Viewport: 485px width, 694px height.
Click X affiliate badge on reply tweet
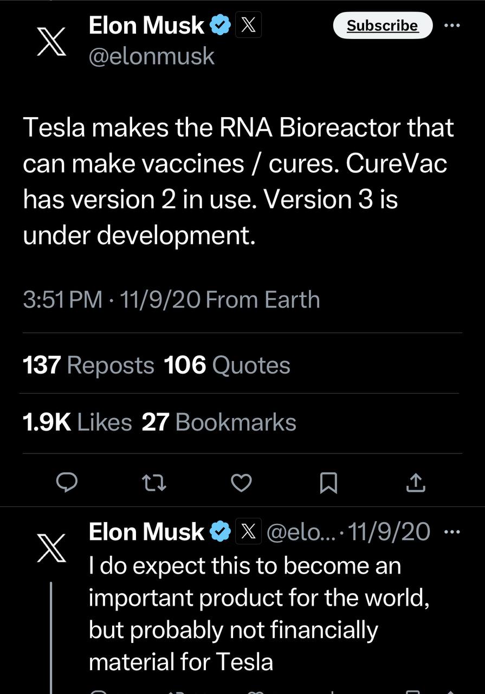coord(248,532)
